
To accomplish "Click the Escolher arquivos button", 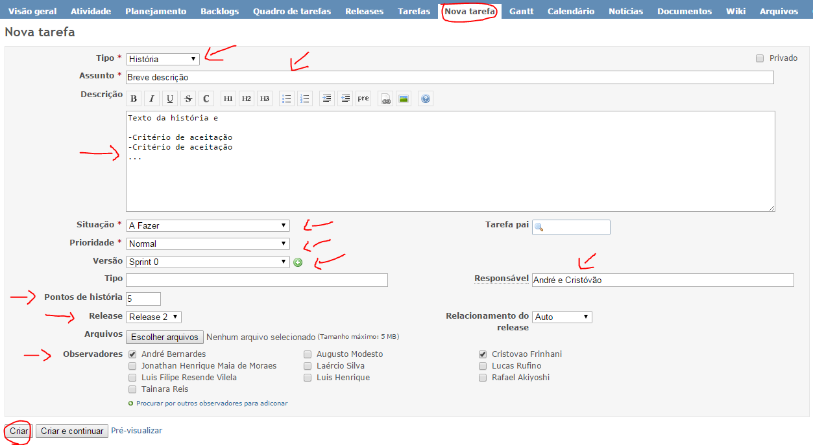I will point(165,337).
